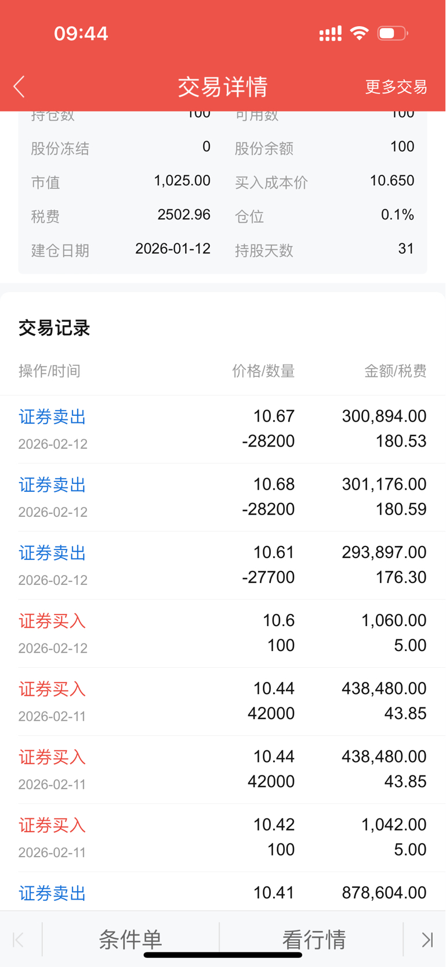Open 证券卖出 record with amount 878,604.00

point(223,893)
